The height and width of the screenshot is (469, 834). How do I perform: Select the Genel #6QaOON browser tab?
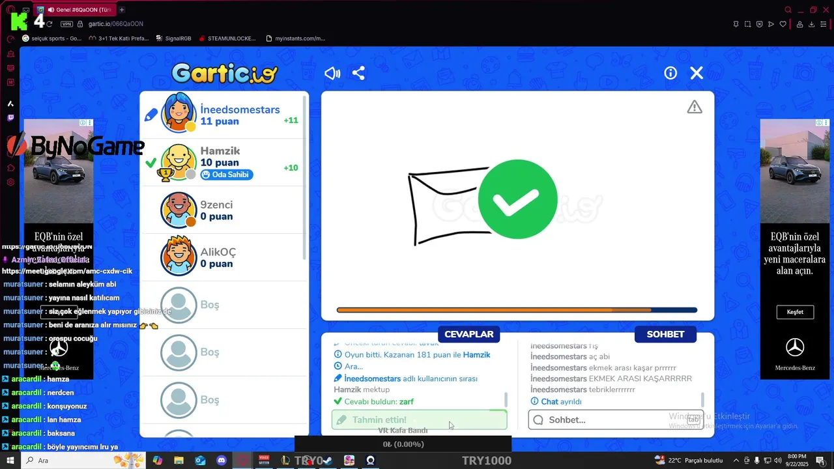[x=74, y=10]
